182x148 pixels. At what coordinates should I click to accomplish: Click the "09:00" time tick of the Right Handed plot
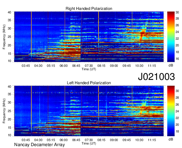[114, 66]
